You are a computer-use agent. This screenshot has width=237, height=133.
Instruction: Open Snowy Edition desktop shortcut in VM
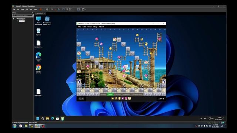pos(47,21)
